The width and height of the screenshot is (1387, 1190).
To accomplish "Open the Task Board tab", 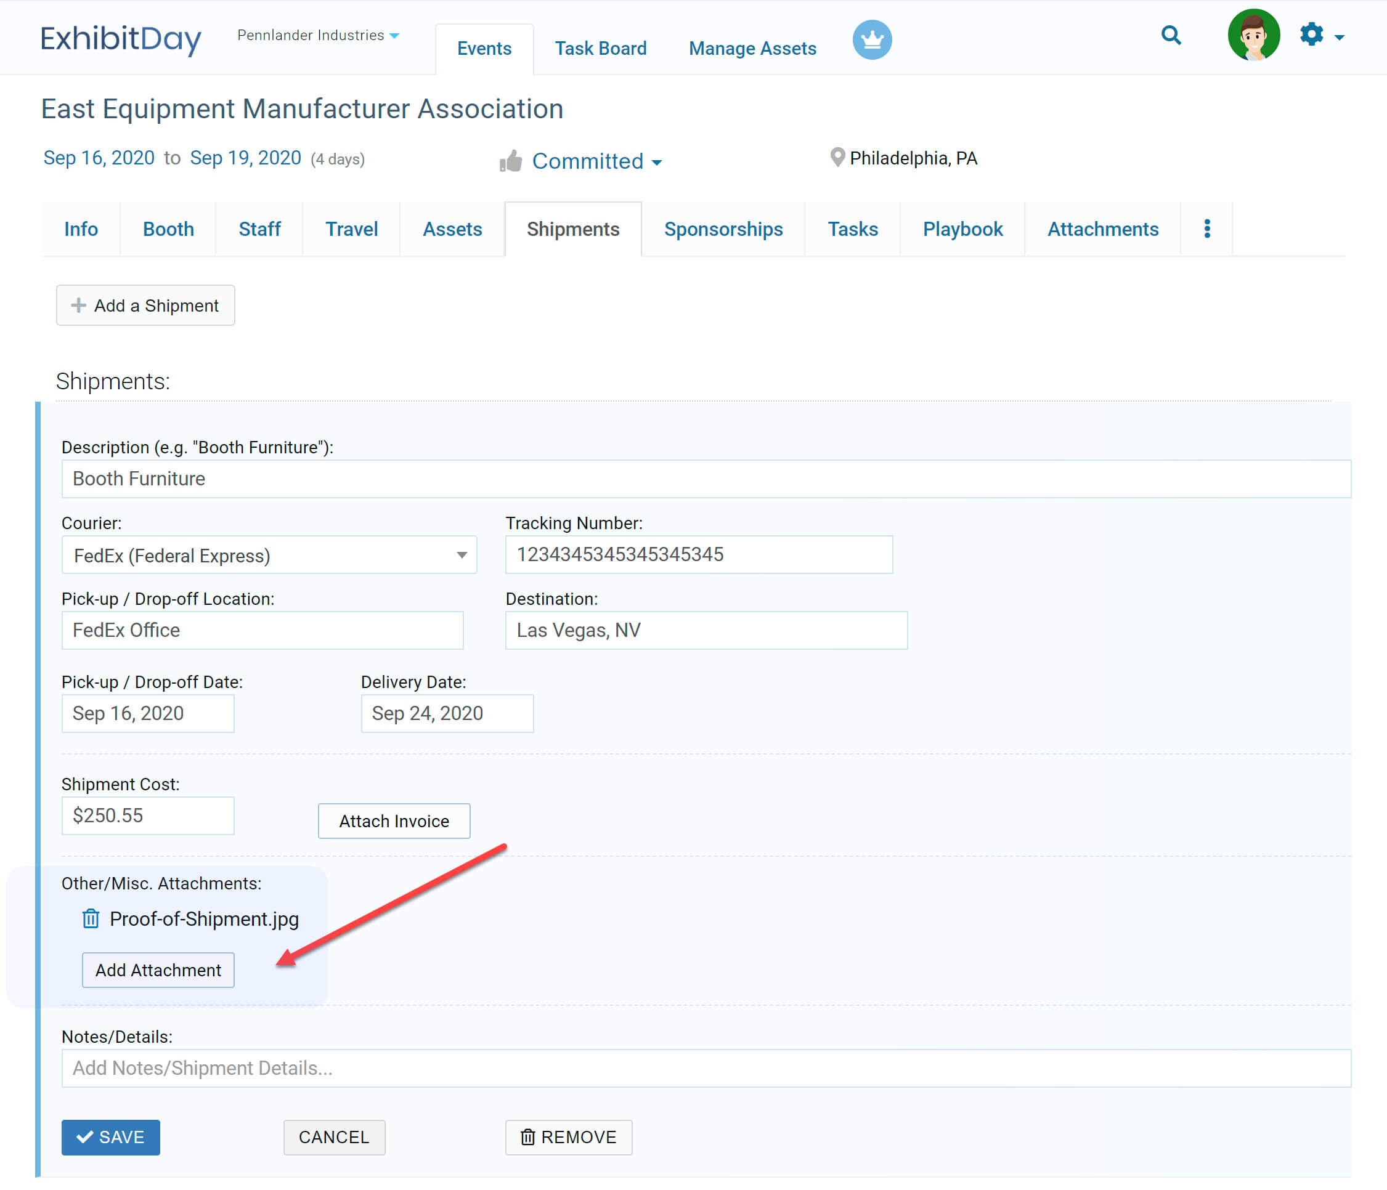I will point(600,49).
